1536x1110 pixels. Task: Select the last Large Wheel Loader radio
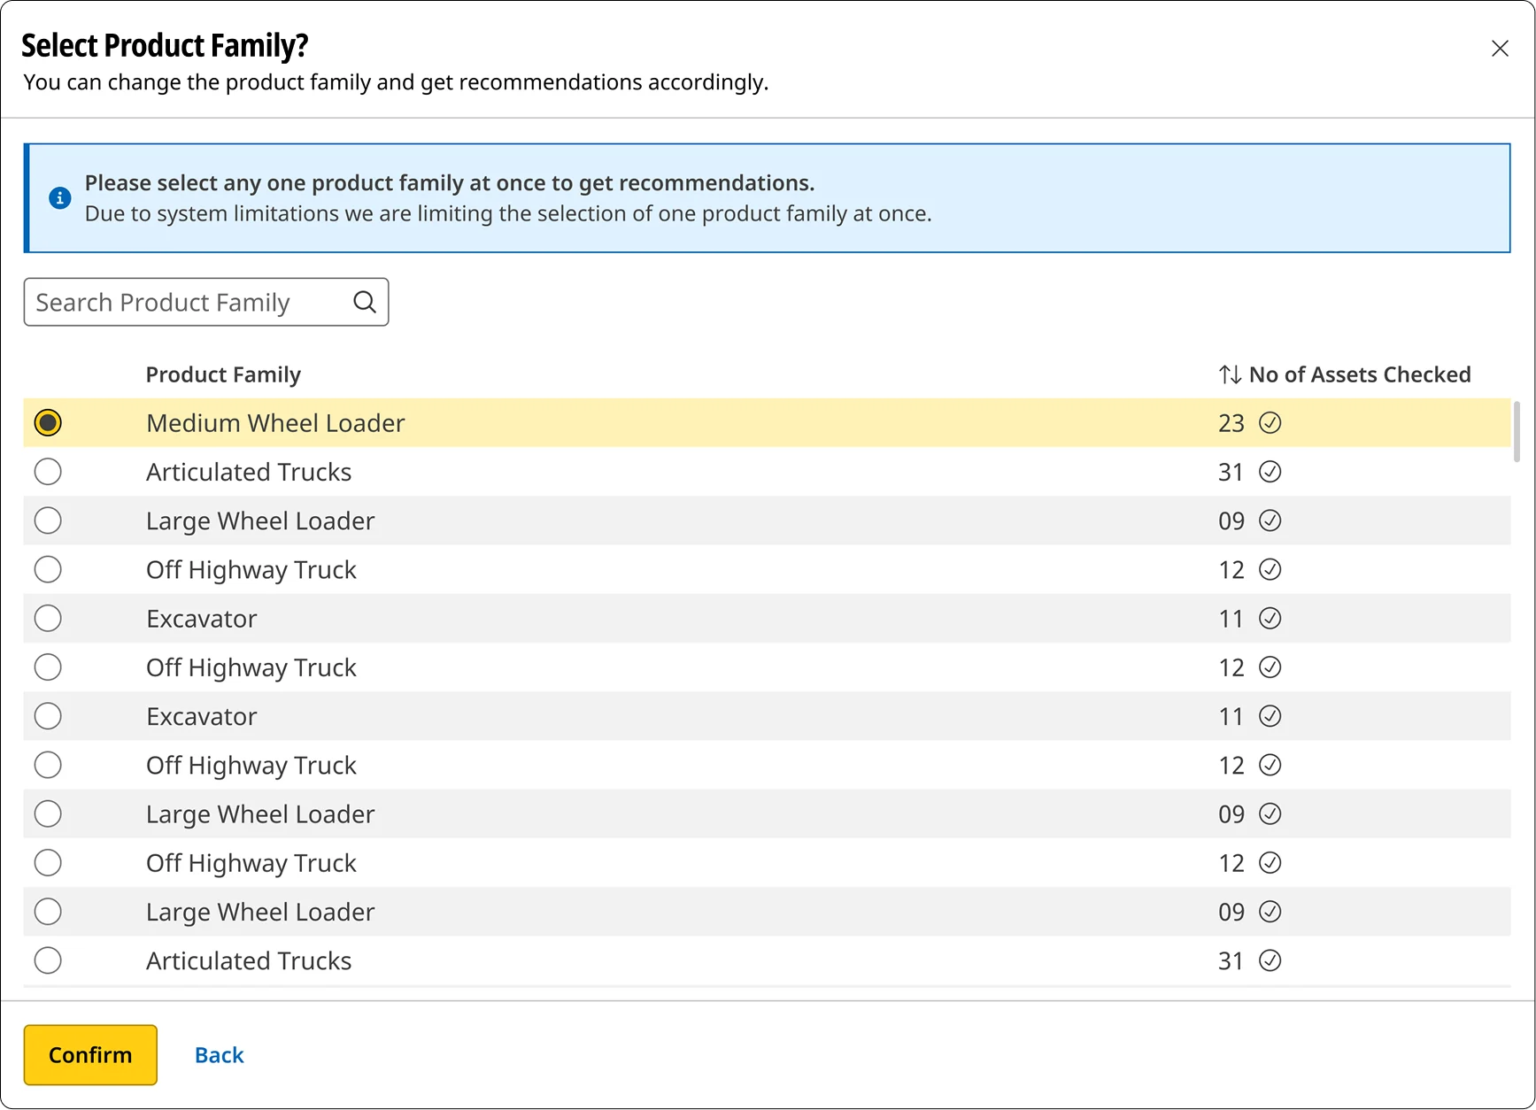[48, 912]
